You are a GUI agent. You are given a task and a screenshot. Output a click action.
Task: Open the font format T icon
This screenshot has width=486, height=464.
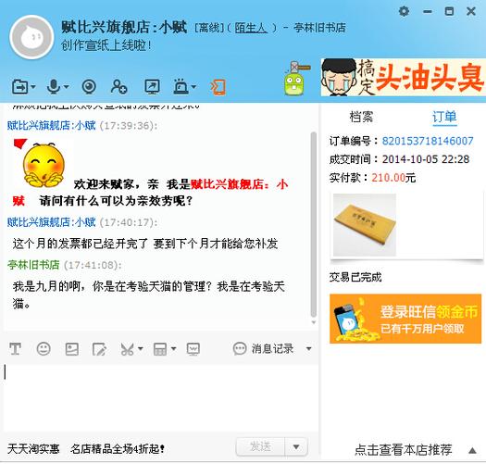[x=15, y=348]
